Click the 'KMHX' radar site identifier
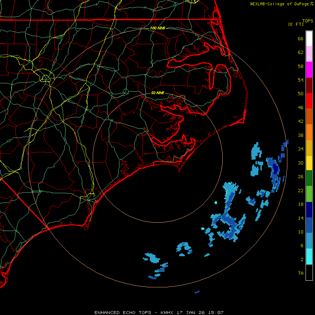This screenshot has width=315, height=315. pos(167,313)
